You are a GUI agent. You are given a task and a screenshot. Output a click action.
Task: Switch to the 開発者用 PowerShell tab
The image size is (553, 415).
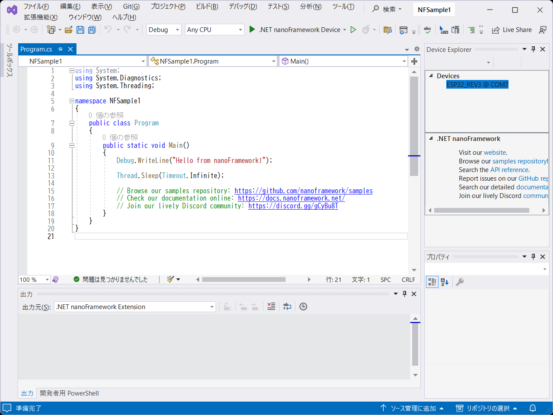(x=69, y=393)
